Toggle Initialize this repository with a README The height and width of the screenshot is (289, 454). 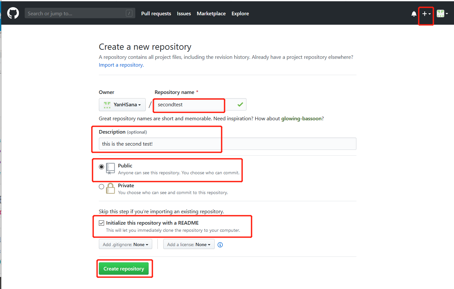[101, 223]
